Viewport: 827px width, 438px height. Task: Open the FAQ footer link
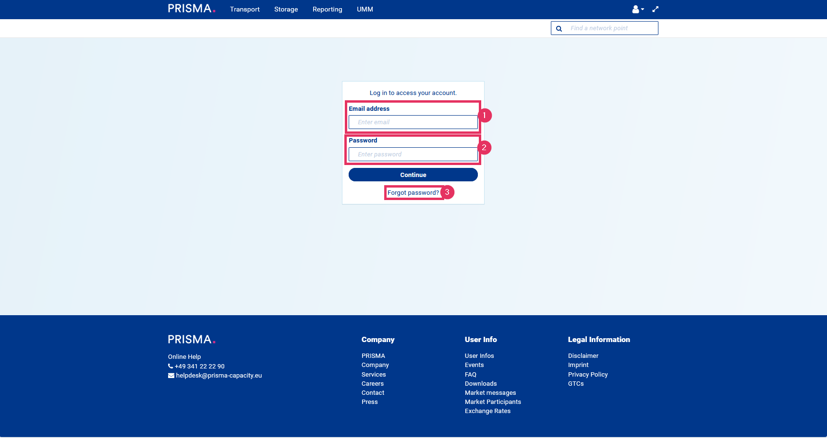(x=470, y=375)
